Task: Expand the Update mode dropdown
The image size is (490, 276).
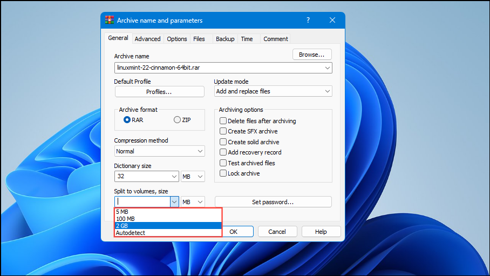Action: [273, 91]
